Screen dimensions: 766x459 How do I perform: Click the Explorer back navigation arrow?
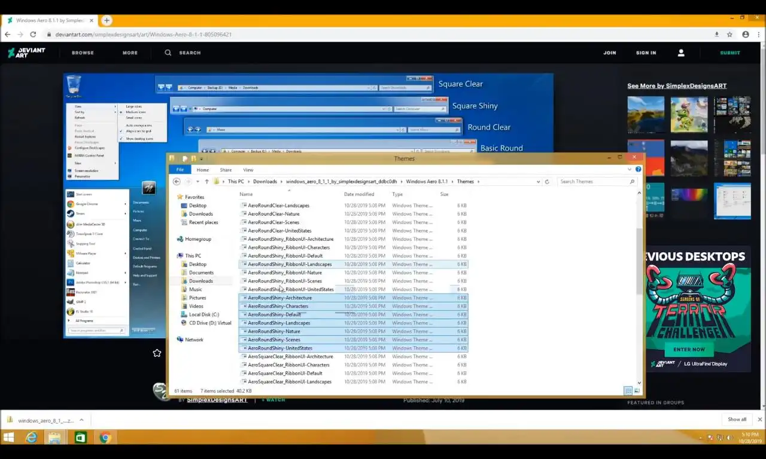tap(177, 182)
